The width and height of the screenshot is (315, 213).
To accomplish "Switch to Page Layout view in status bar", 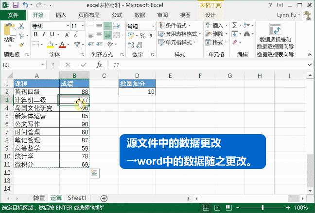I will tap(217, 208).
